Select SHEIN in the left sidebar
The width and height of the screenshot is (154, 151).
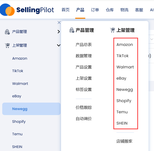(17, 147)
